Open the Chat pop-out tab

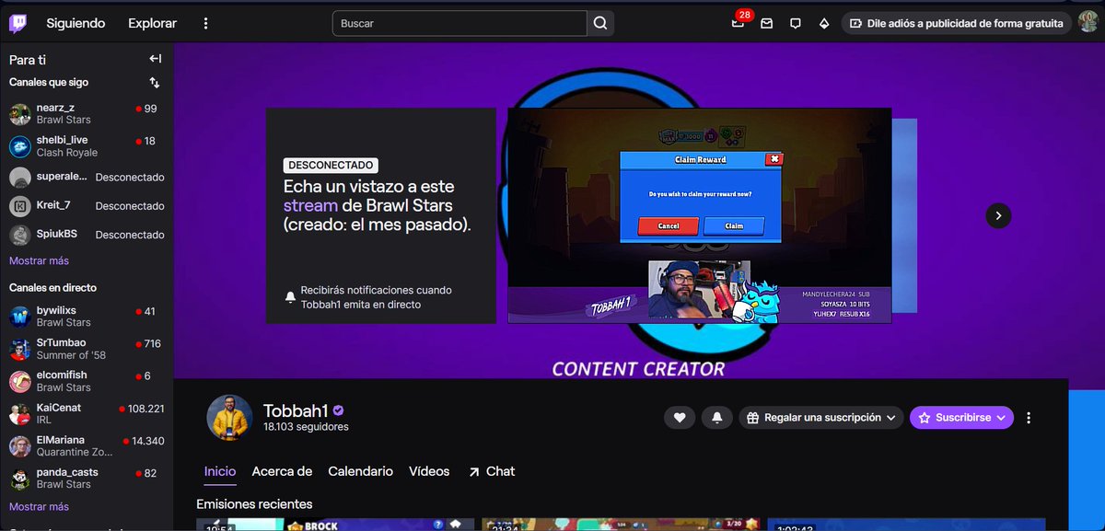(492, 471)
